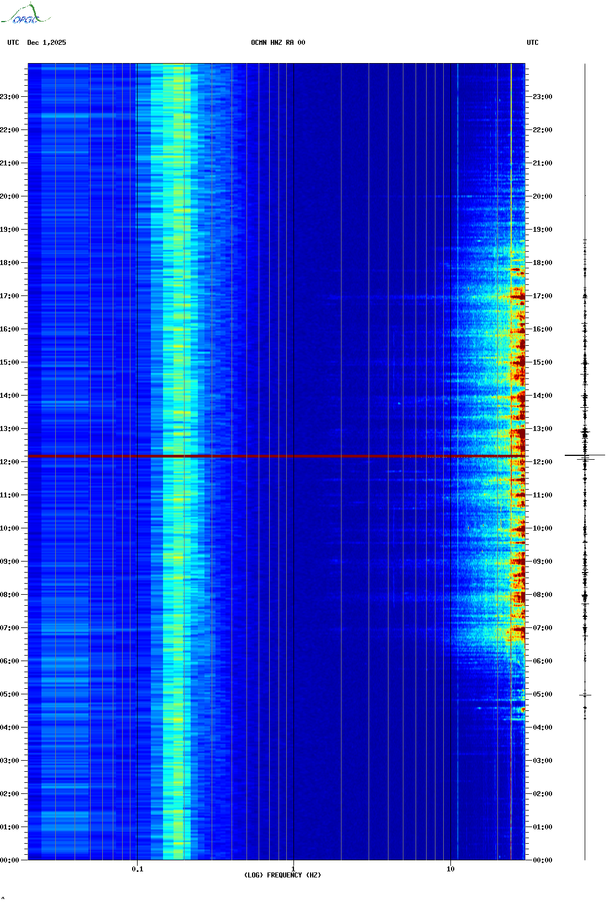
Task: Click the 08:00 time label on right axis
Action: point(542,595)
